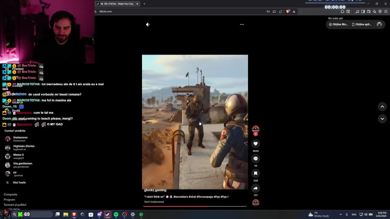Seek on the video progress bar
Viewport: 390px width, 219px height.
click(x=195, y=206)
